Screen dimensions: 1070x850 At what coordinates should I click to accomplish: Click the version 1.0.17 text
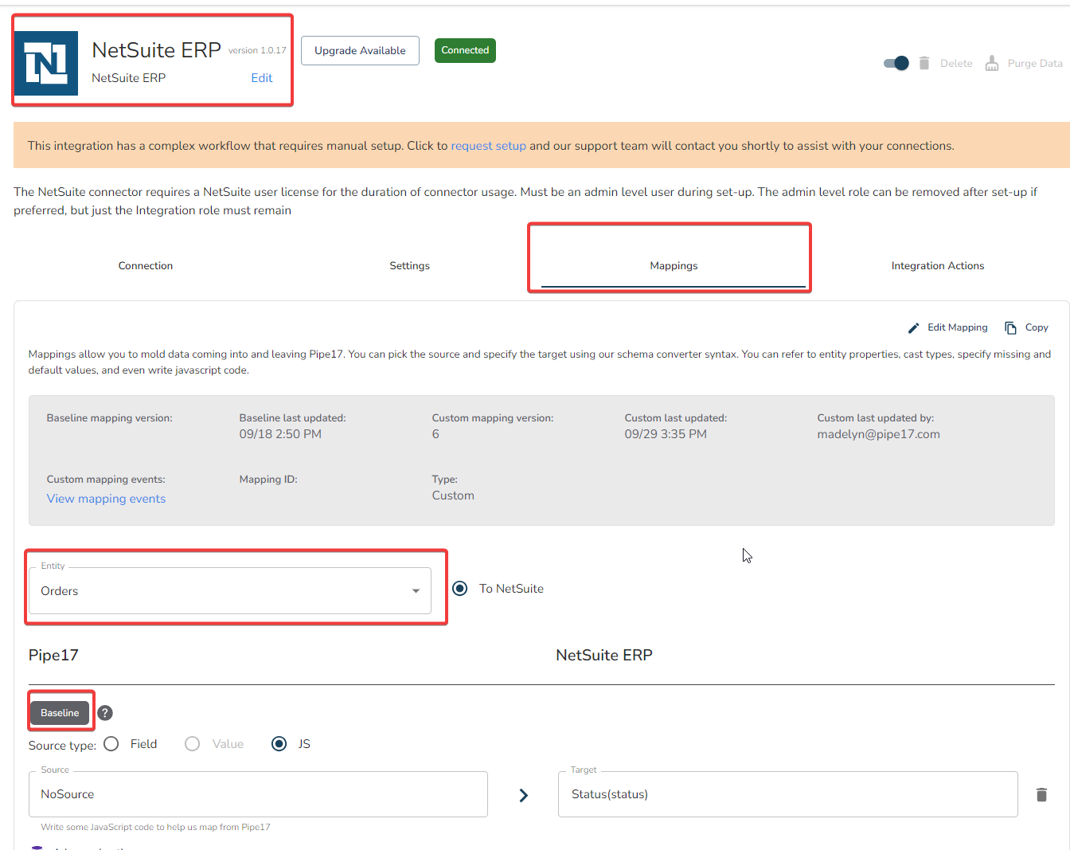257,50
